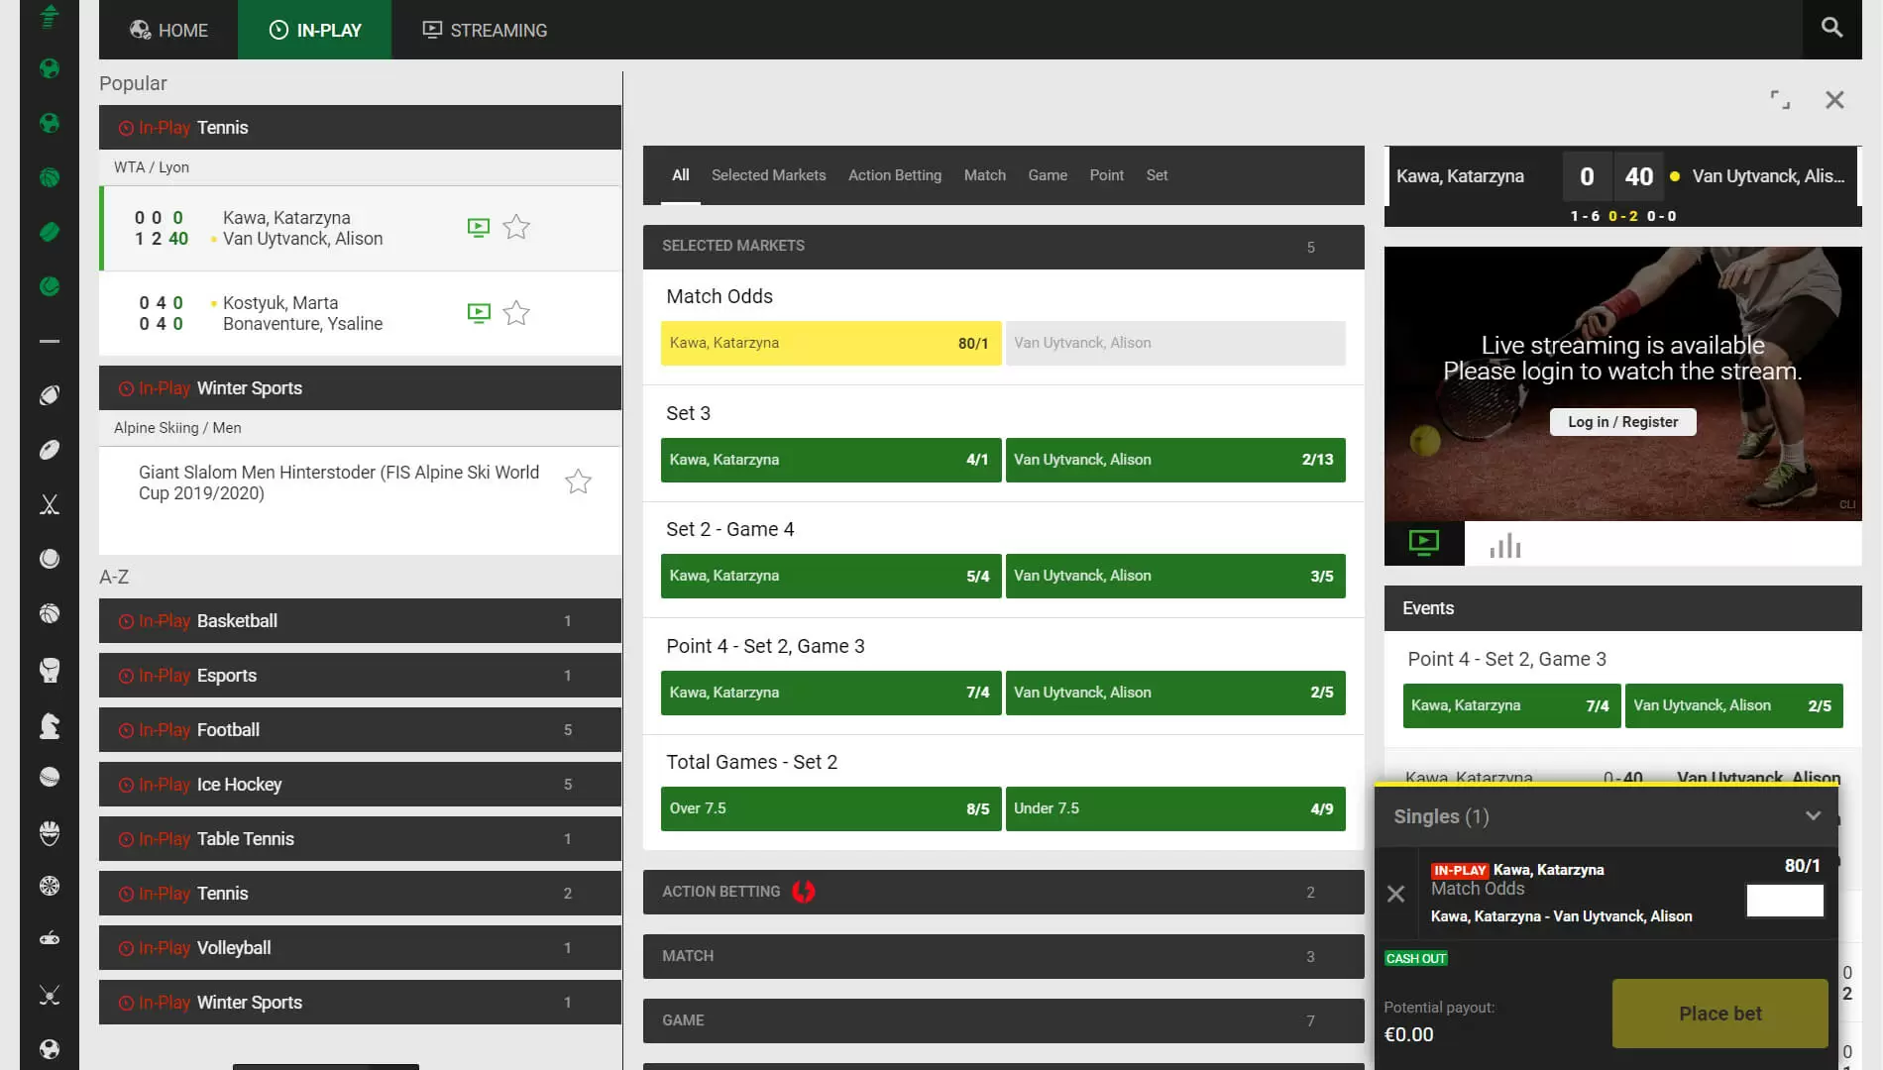
Task: Switch to the Streaming tab
Action: pyautogui.click(x=485, y=30)
